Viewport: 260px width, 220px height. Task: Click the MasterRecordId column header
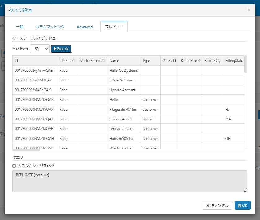pyautogui.click(x=92, y=61)
